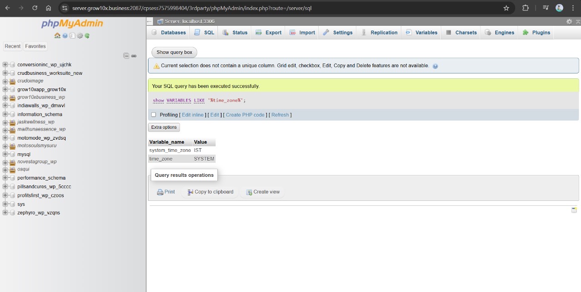Click database icon for conversioninc_wp_ujchk
This screenshot has height=292, width=581.
[x=13, y=65]
